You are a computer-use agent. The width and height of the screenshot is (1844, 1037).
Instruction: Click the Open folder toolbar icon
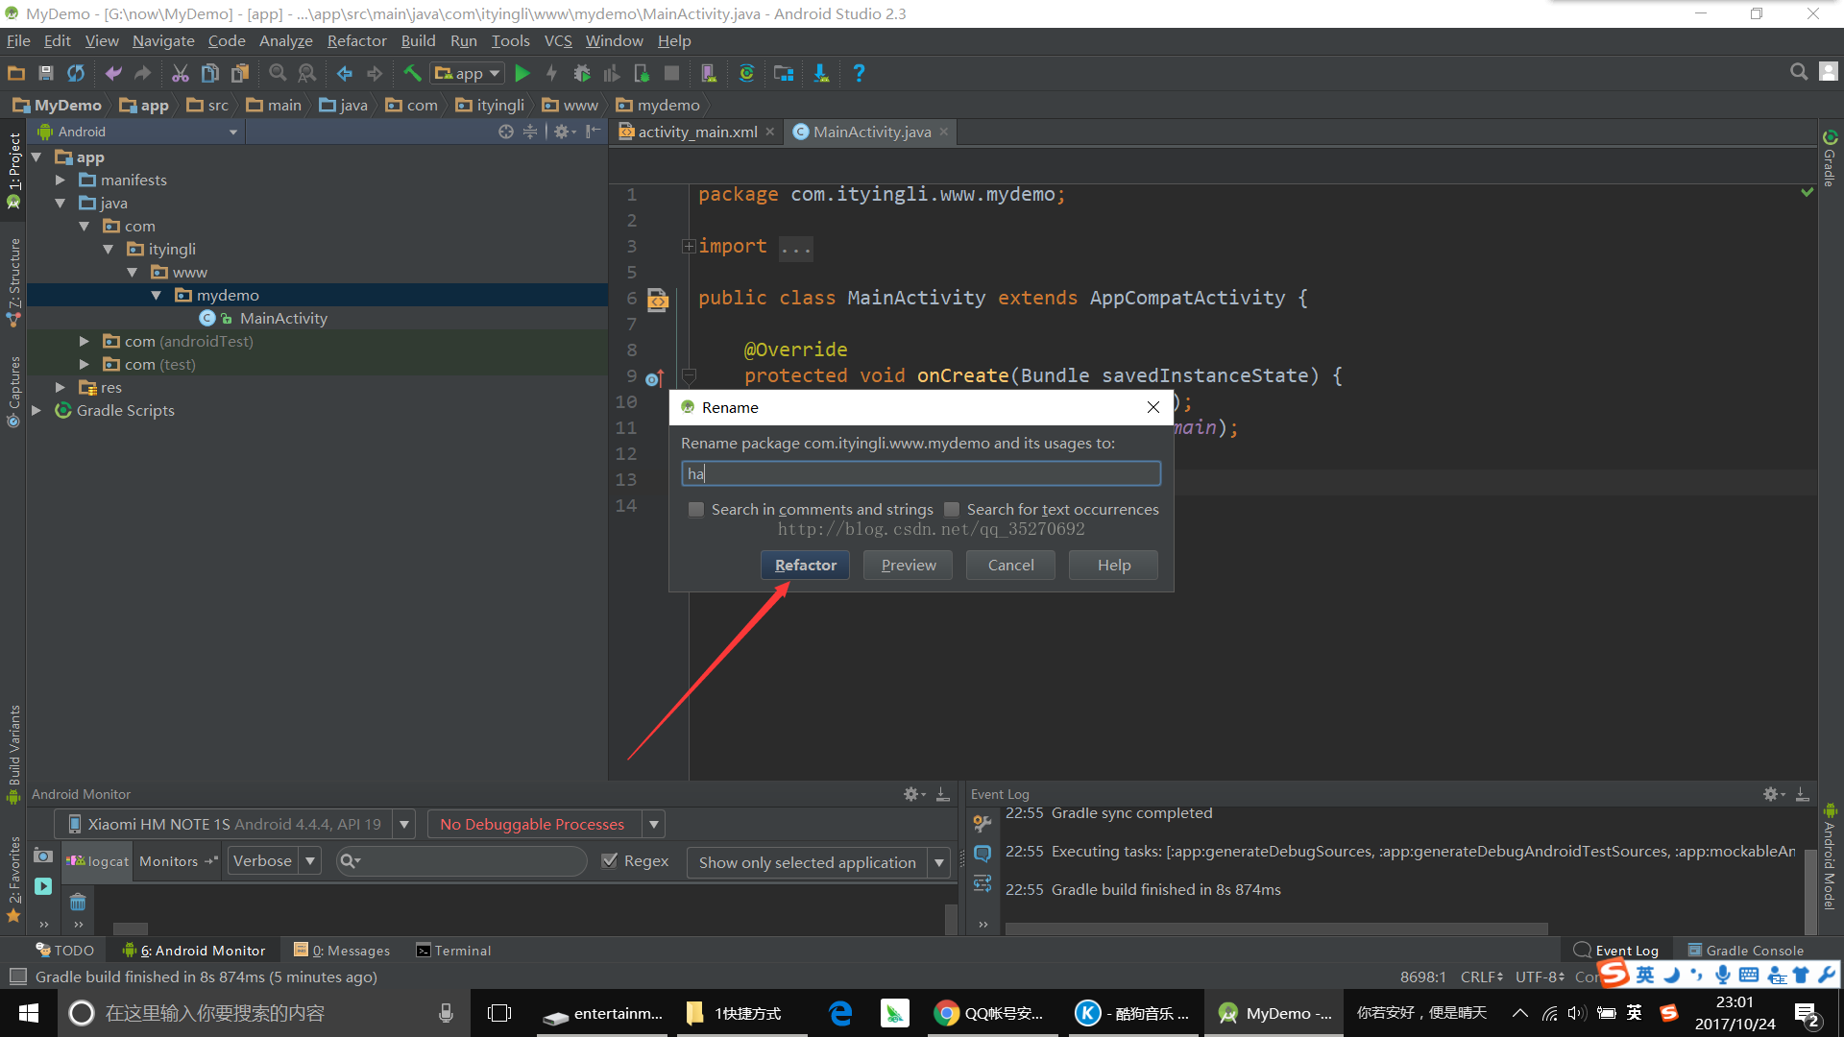pyautogui.click(x=16, y=73)
